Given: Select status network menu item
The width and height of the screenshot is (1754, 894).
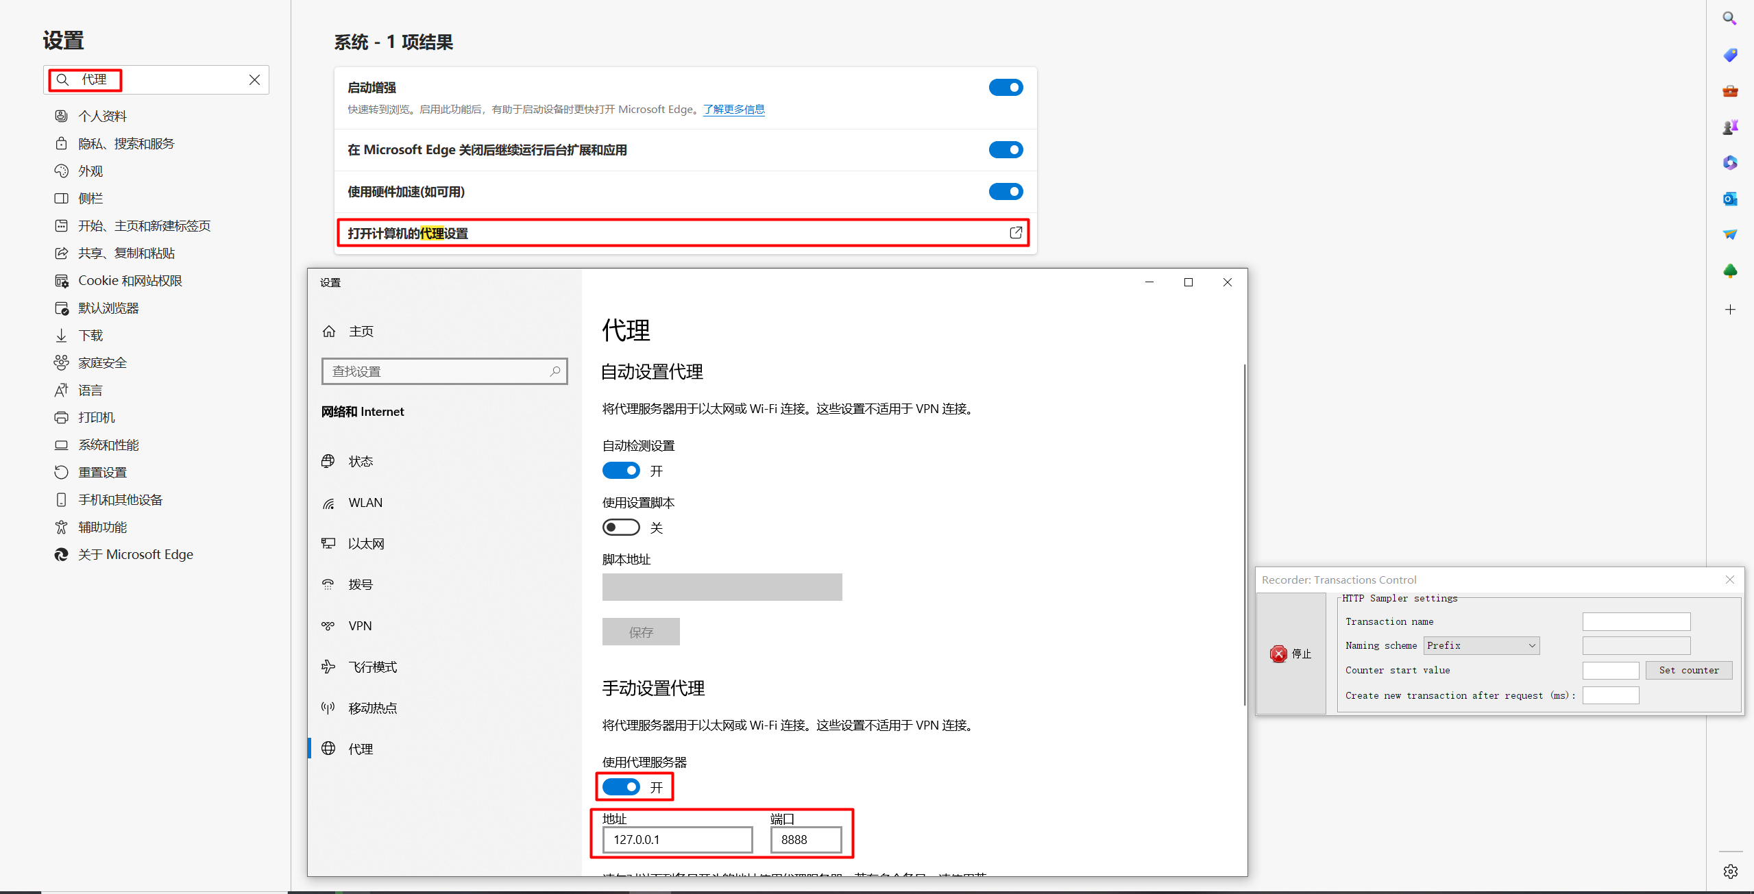Looking at the screenshot, I should pyautogui.click(x=361, y=460).
